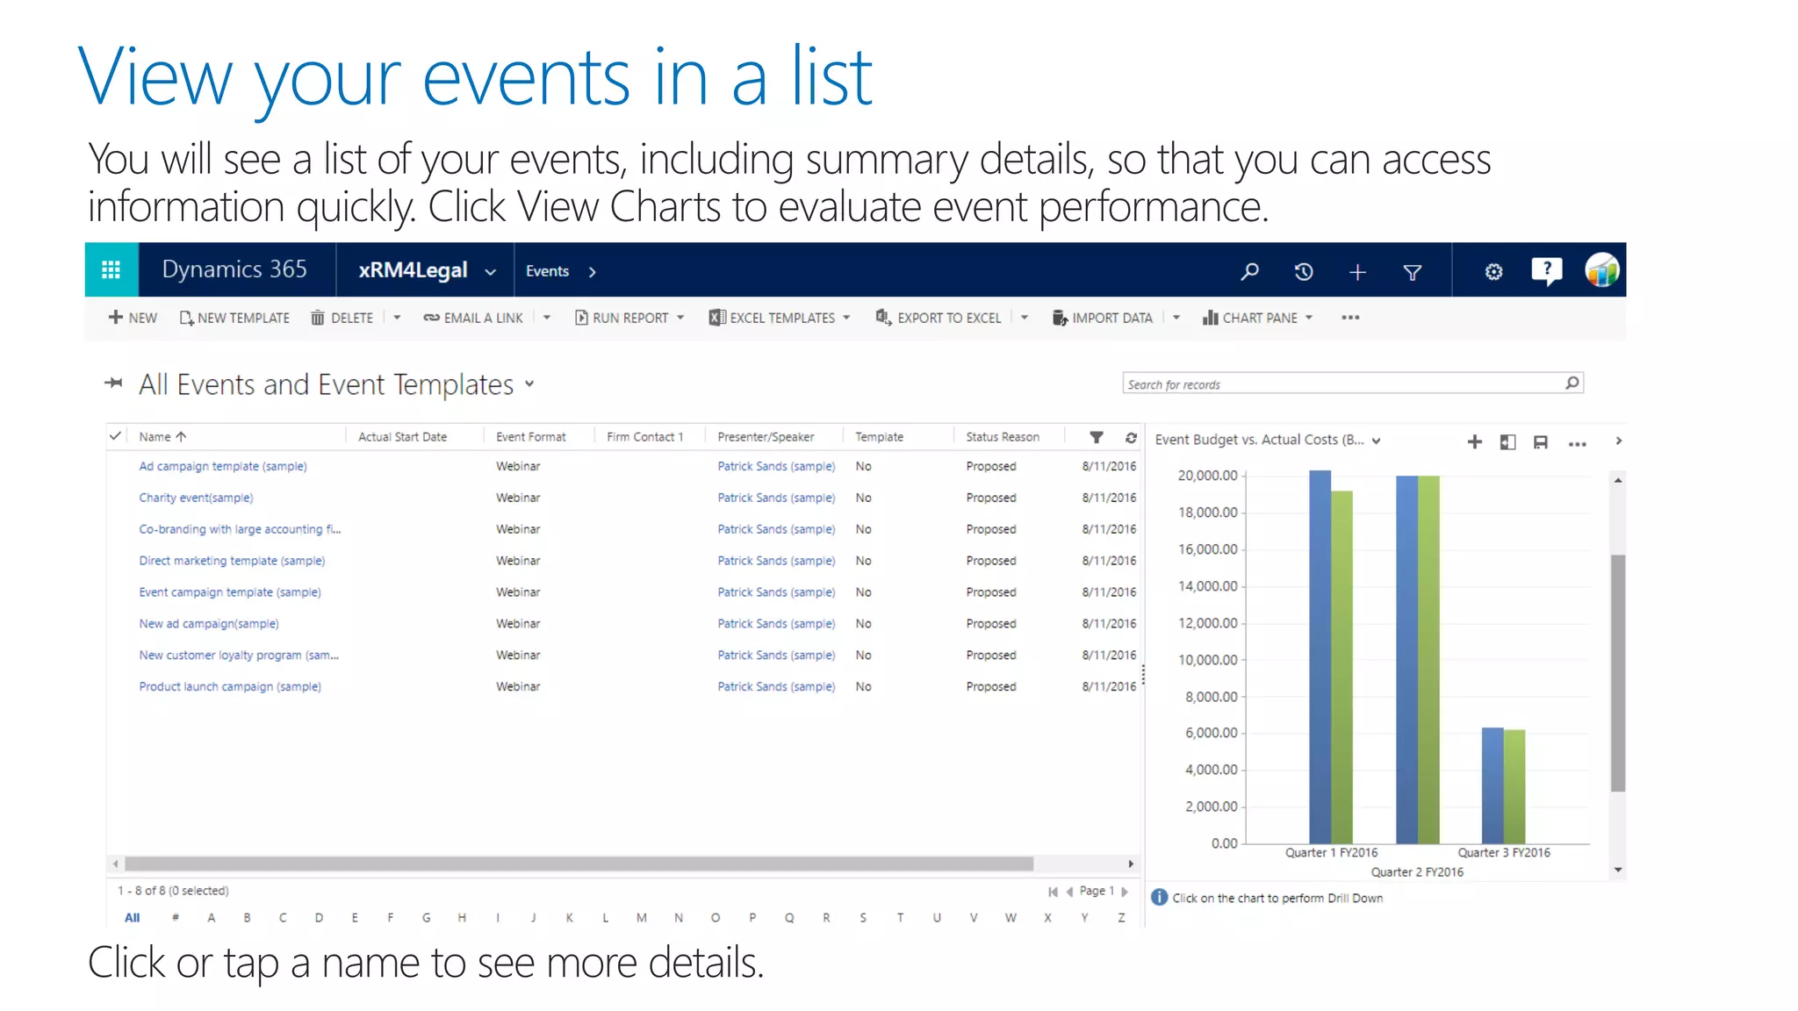The image size is (1798, 1011).
Task: Open Product launch campaign (sample) record
Action: (230, 687)
